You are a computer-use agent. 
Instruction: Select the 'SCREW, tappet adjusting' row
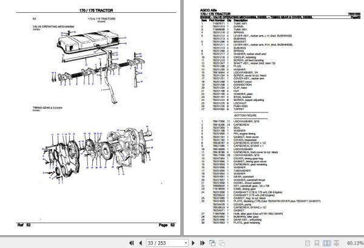point(232,100)
